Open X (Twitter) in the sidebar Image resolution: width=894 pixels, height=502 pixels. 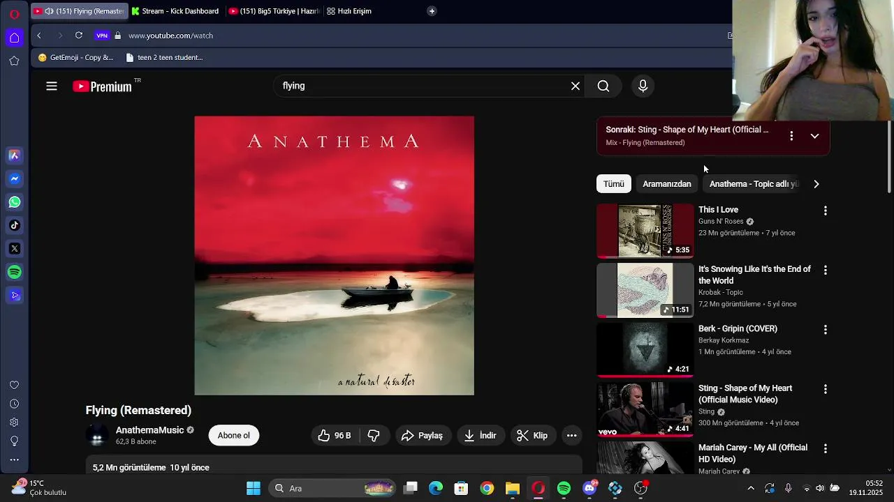(14, 248)
